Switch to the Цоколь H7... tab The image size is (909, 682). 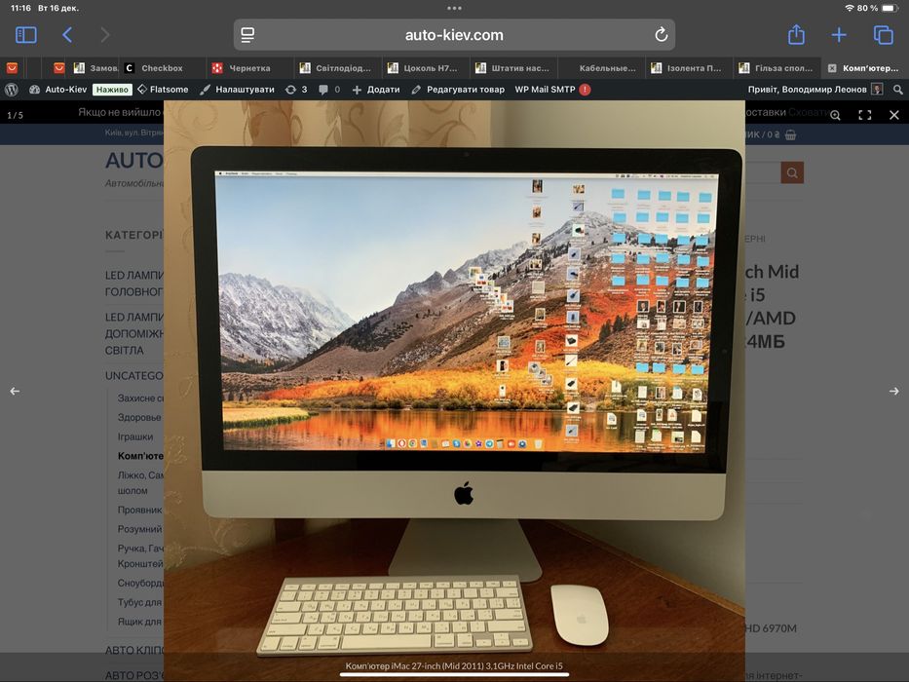point(425,68)
